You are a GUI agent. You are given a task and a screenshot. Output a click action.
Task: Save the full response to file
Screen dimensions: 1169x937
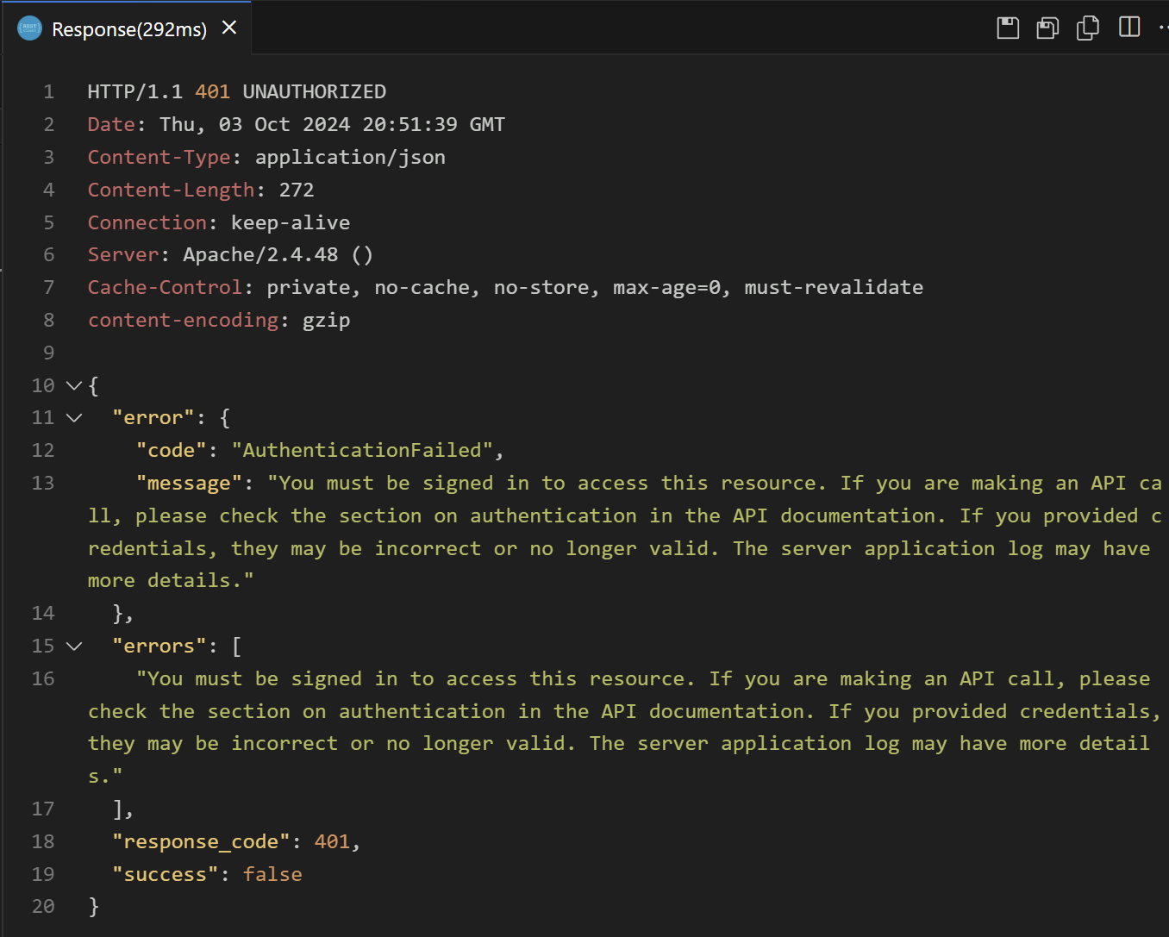[x=1008, y=28]
